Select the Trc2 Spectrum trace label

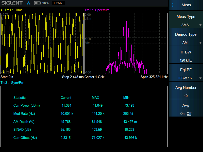coord(97,10)
